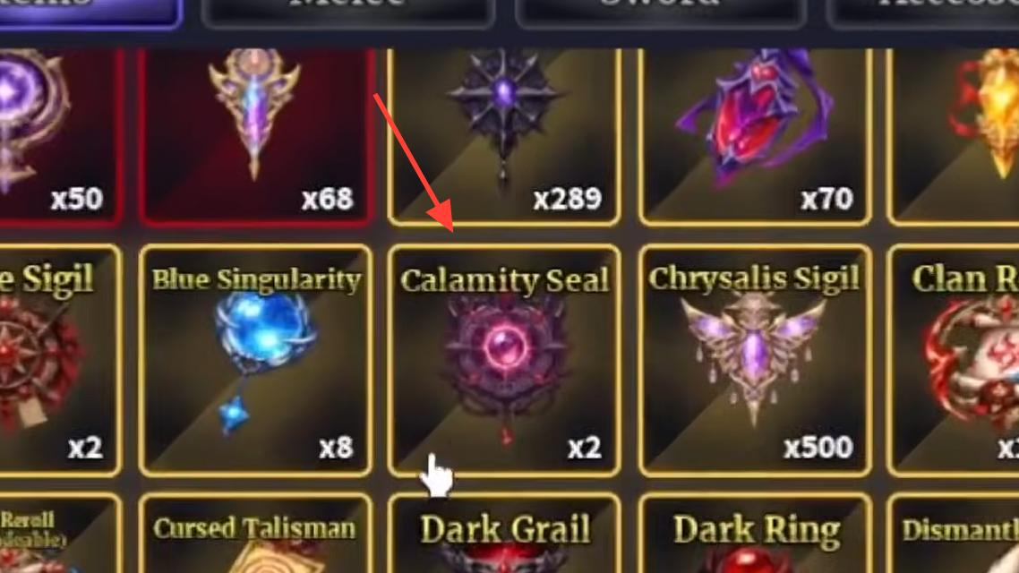Switch to the highlighted purple Items tab
1019x573 pixels.
90,13
